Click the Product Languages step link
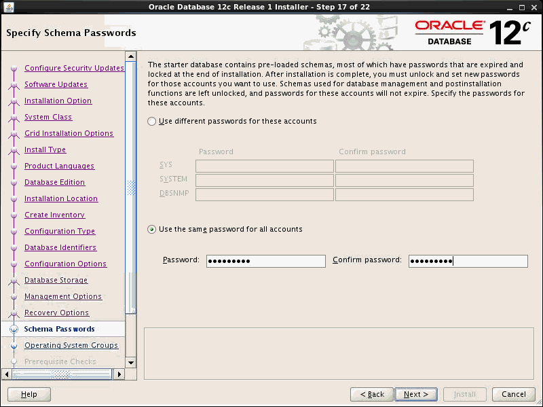 coord(60,166)
